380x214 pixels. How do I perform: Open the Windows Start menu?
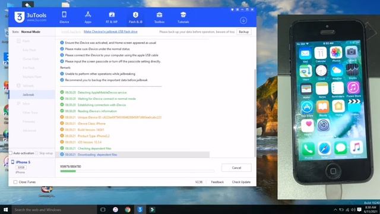5,210
